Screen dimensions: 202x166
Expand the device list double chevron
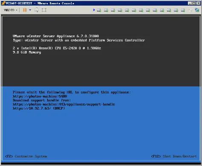[x=94, y=10]
